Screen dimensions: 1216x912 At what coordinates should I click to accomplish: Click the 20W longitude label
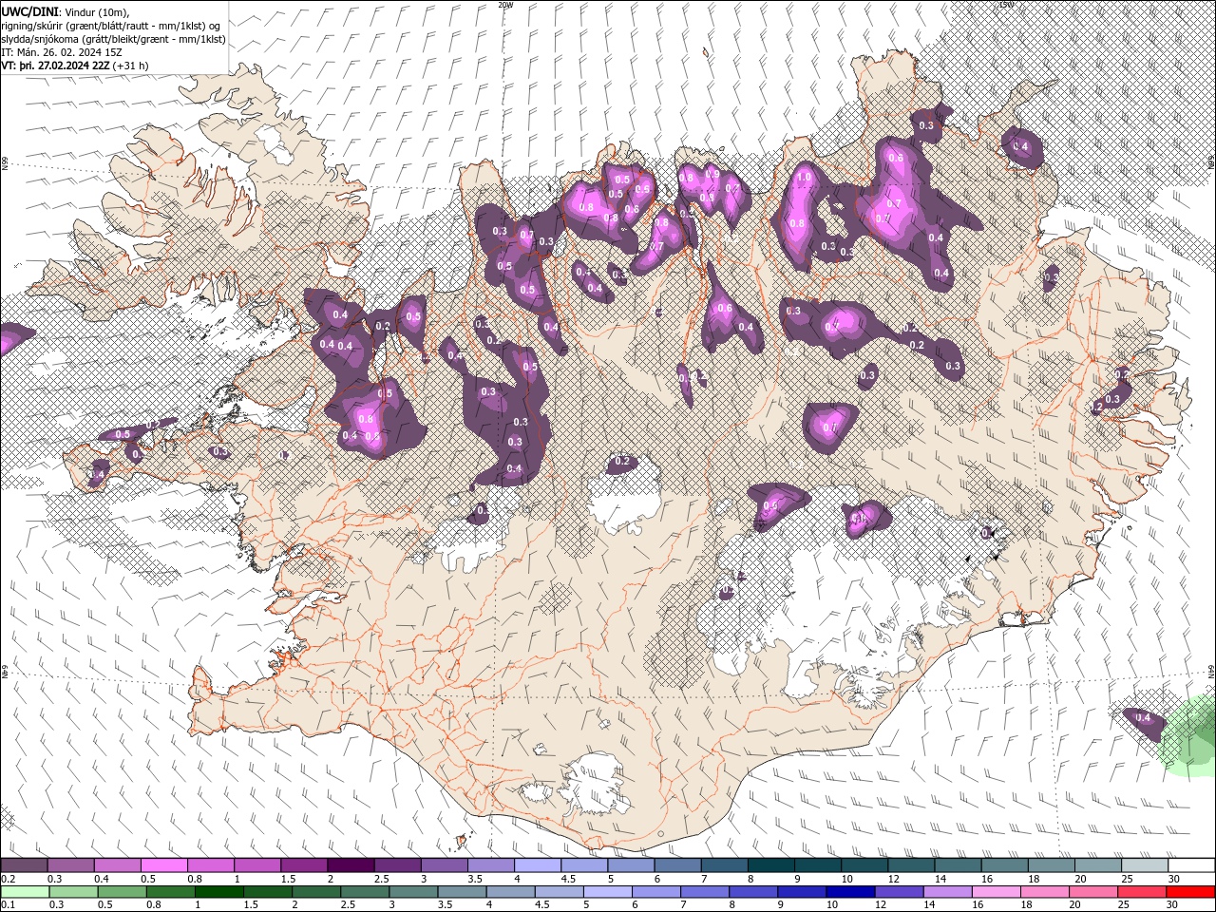click(505, 5)
